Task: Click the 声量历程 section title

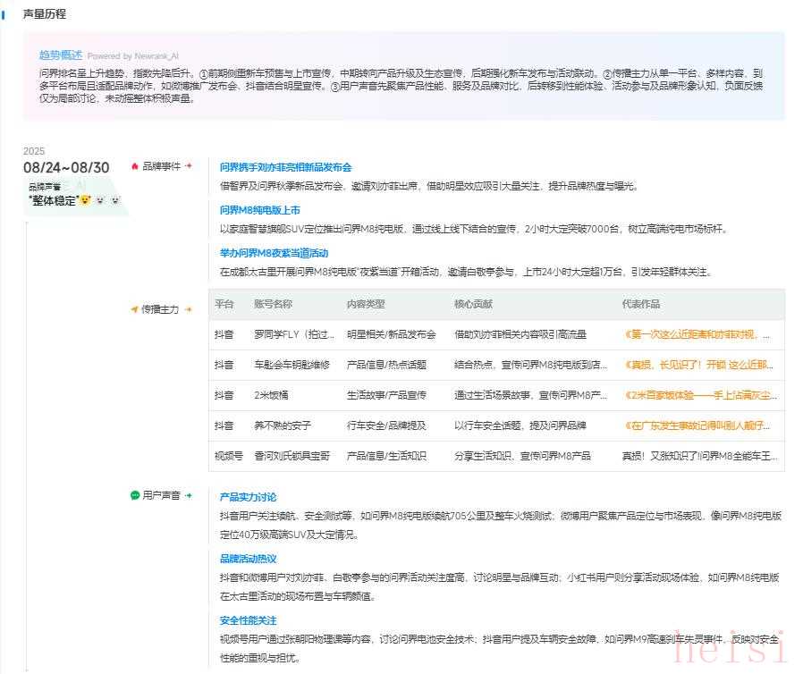Action: (45, 13)
